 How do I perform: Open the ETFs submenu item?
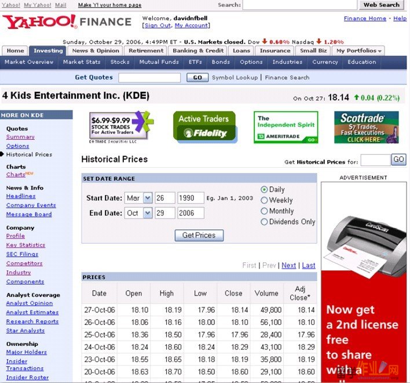tap(195, 62)
